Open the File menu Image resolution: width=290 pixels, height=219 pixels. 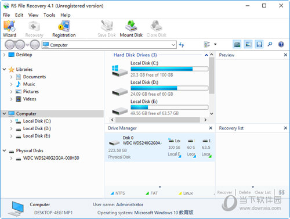(6, 15)
